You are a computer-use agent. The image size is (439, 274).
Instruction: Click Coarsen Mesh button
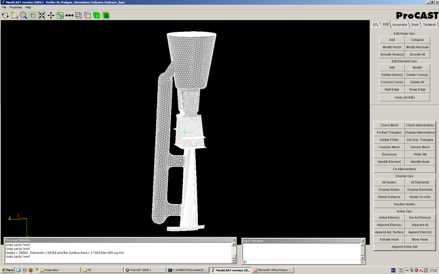[x=389, y=147]
